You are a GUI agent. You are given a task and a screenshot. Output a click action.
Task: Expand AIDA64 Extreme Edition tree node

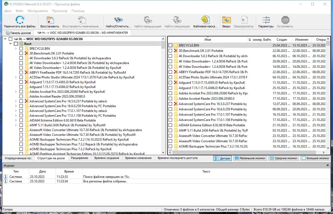16,120
